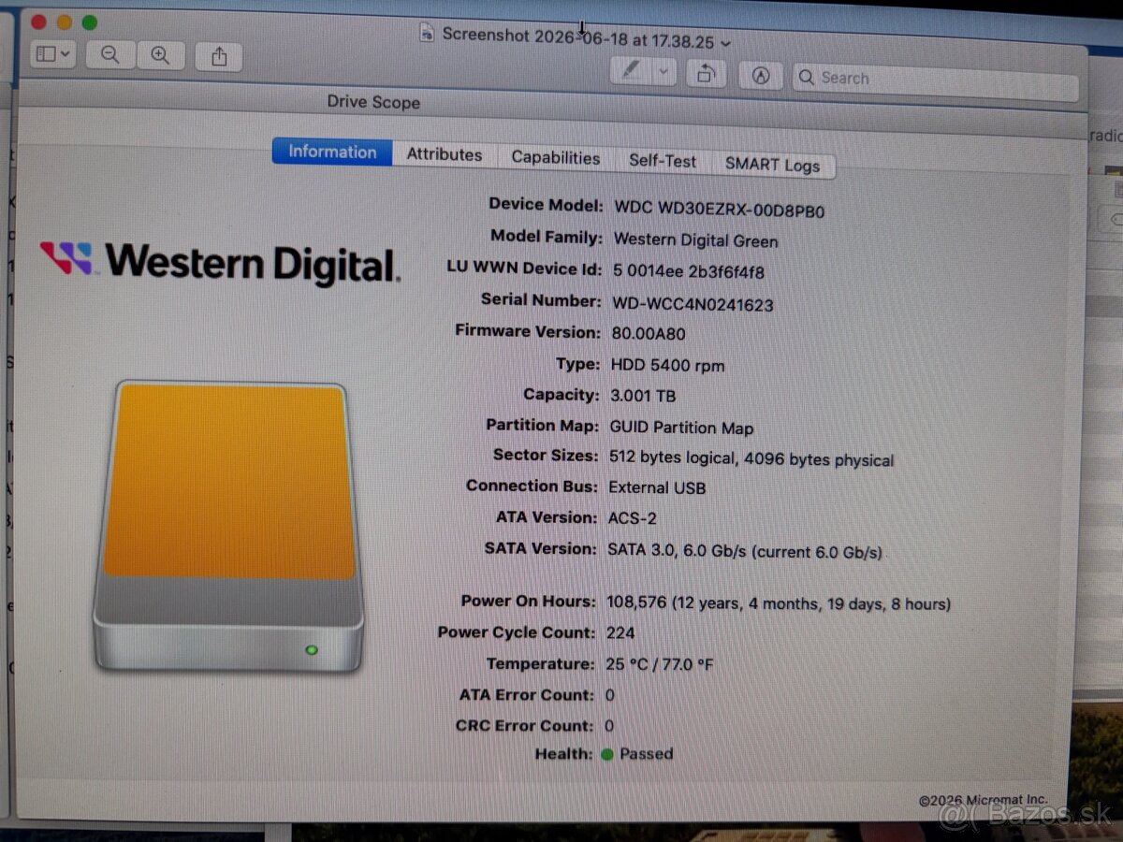Show the Markup toolbar
Screen dimensions: 1123x842
(x=761, y=77)
